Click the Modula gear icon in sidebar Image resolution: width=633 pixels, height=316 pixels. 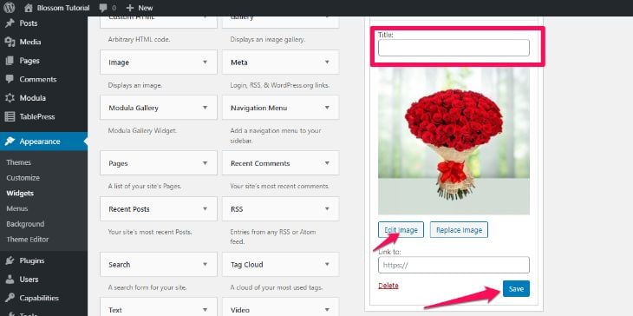pyautogui.click(x=10, y=98)
